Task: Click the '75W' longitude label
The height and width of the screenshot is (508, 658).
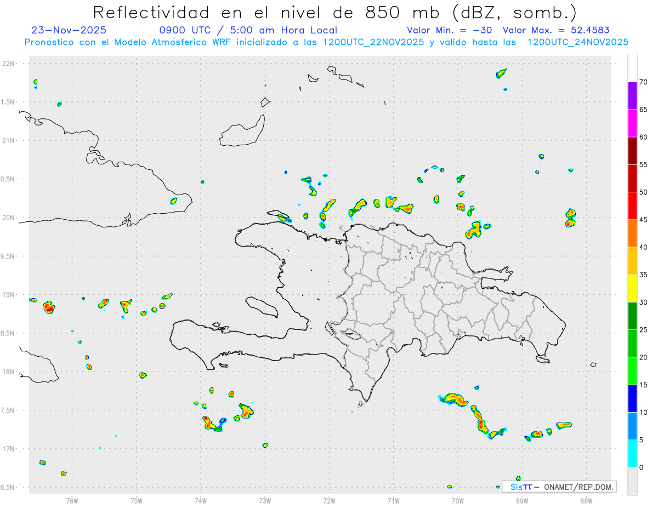Action: [x=137, y=500]
